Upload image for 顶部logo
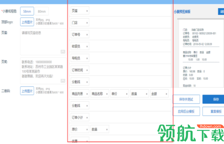Viewport: 224px width, 144px height. click(27, 22)
